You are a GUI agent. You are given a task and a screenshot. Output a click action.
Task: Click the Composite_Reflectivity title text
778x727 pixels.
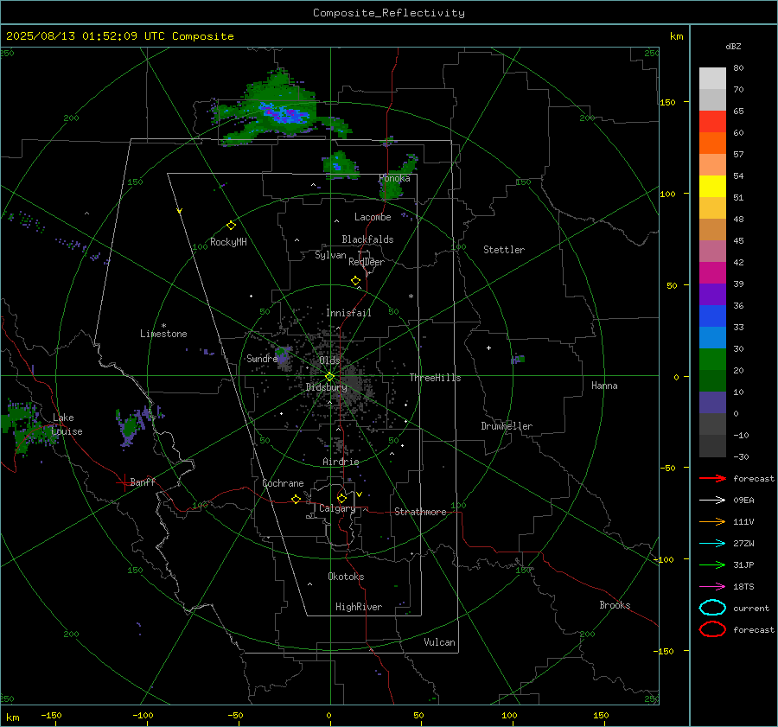point(389,13)
